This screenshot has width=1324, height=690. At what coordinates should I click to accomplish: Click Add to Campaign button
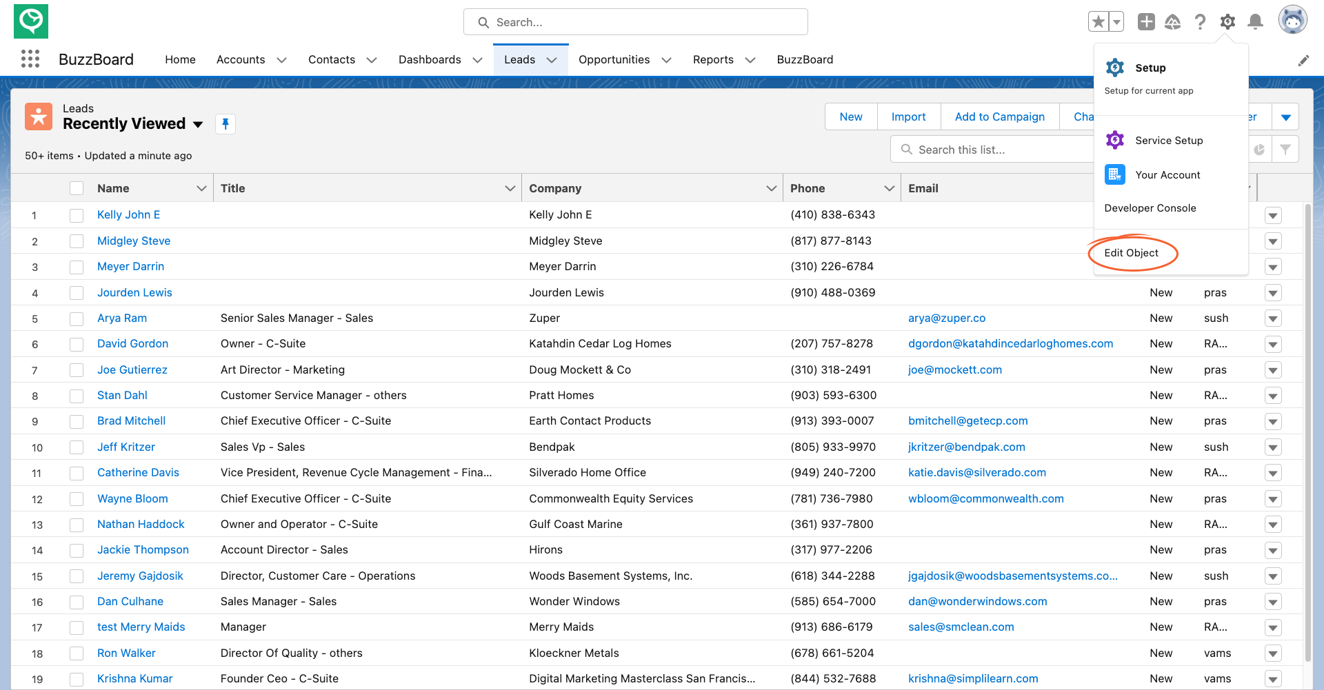[999, 116]
